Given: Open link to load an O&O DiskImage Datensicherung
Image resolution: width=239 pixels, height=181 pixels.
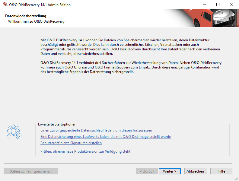Looking at the screenshot, I should (105, 137).
